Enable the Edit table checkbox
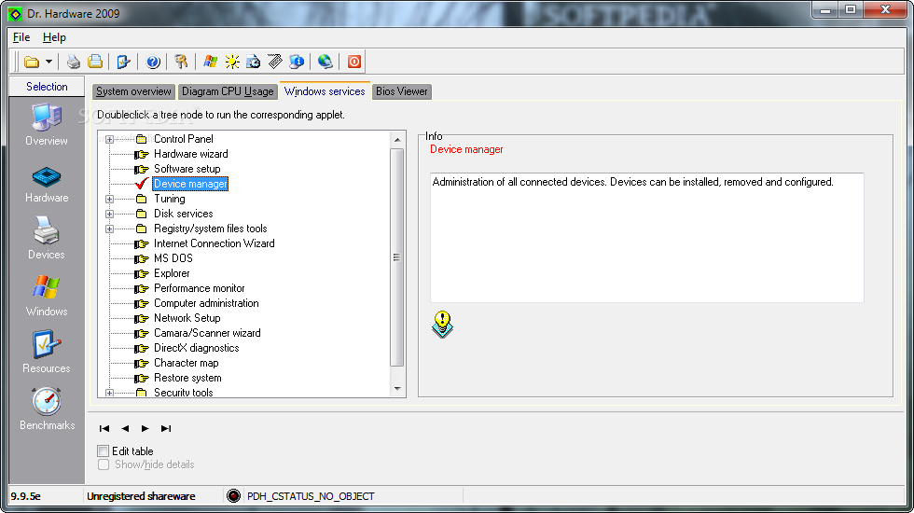The width and height of the screenshot is (914, 513). pyautogui.click(x=104, y=451)
